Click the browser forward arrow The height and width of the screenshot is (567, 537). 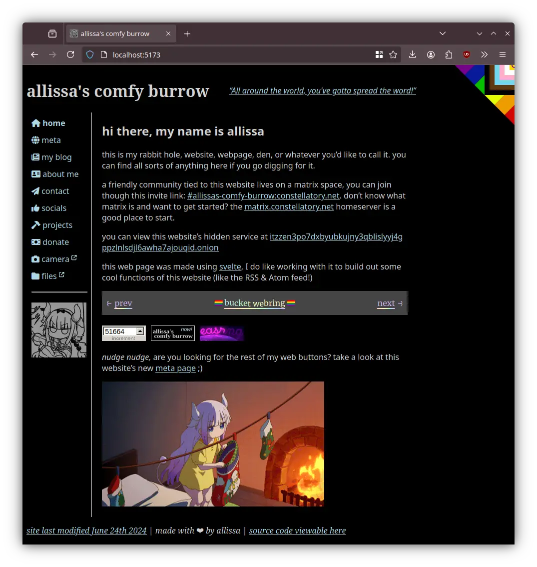[52, 54]
